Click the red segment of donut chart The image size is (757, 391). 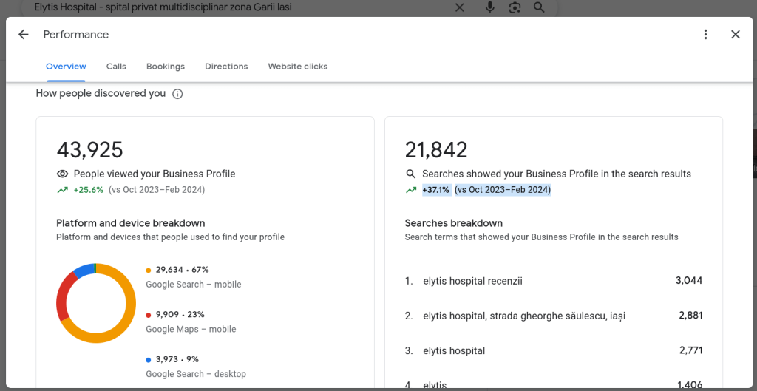coord(62,296)
